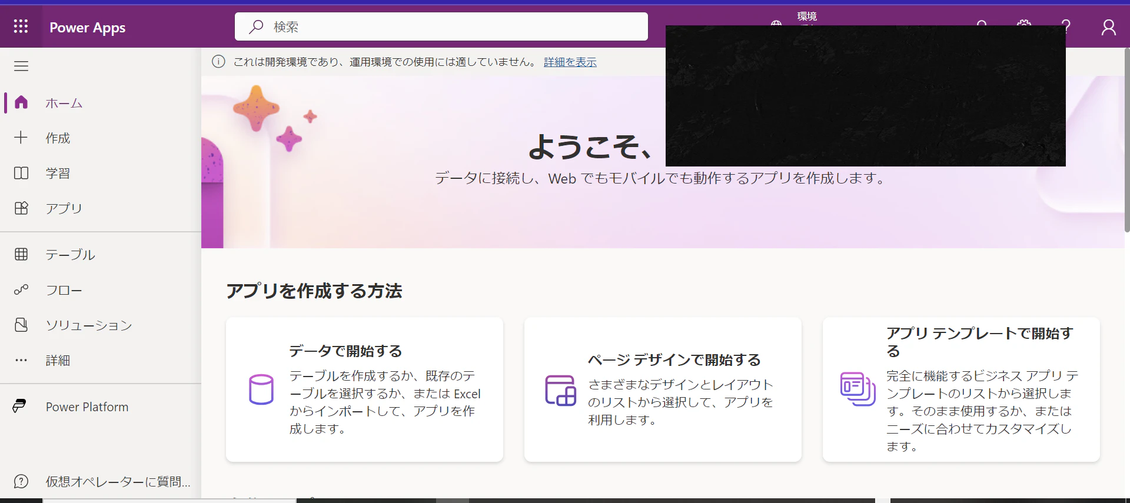1130x503 pixels.
Task: Click the vertical scrollbar on the right
Action: click(1126, 140)
